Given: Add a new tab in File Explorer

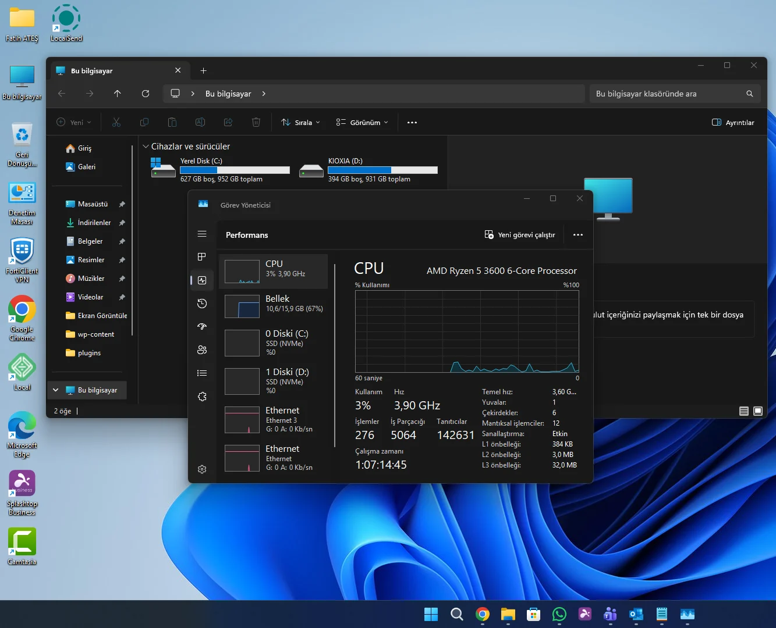Looking at the screenshot, I should click(x=203, y=70).
